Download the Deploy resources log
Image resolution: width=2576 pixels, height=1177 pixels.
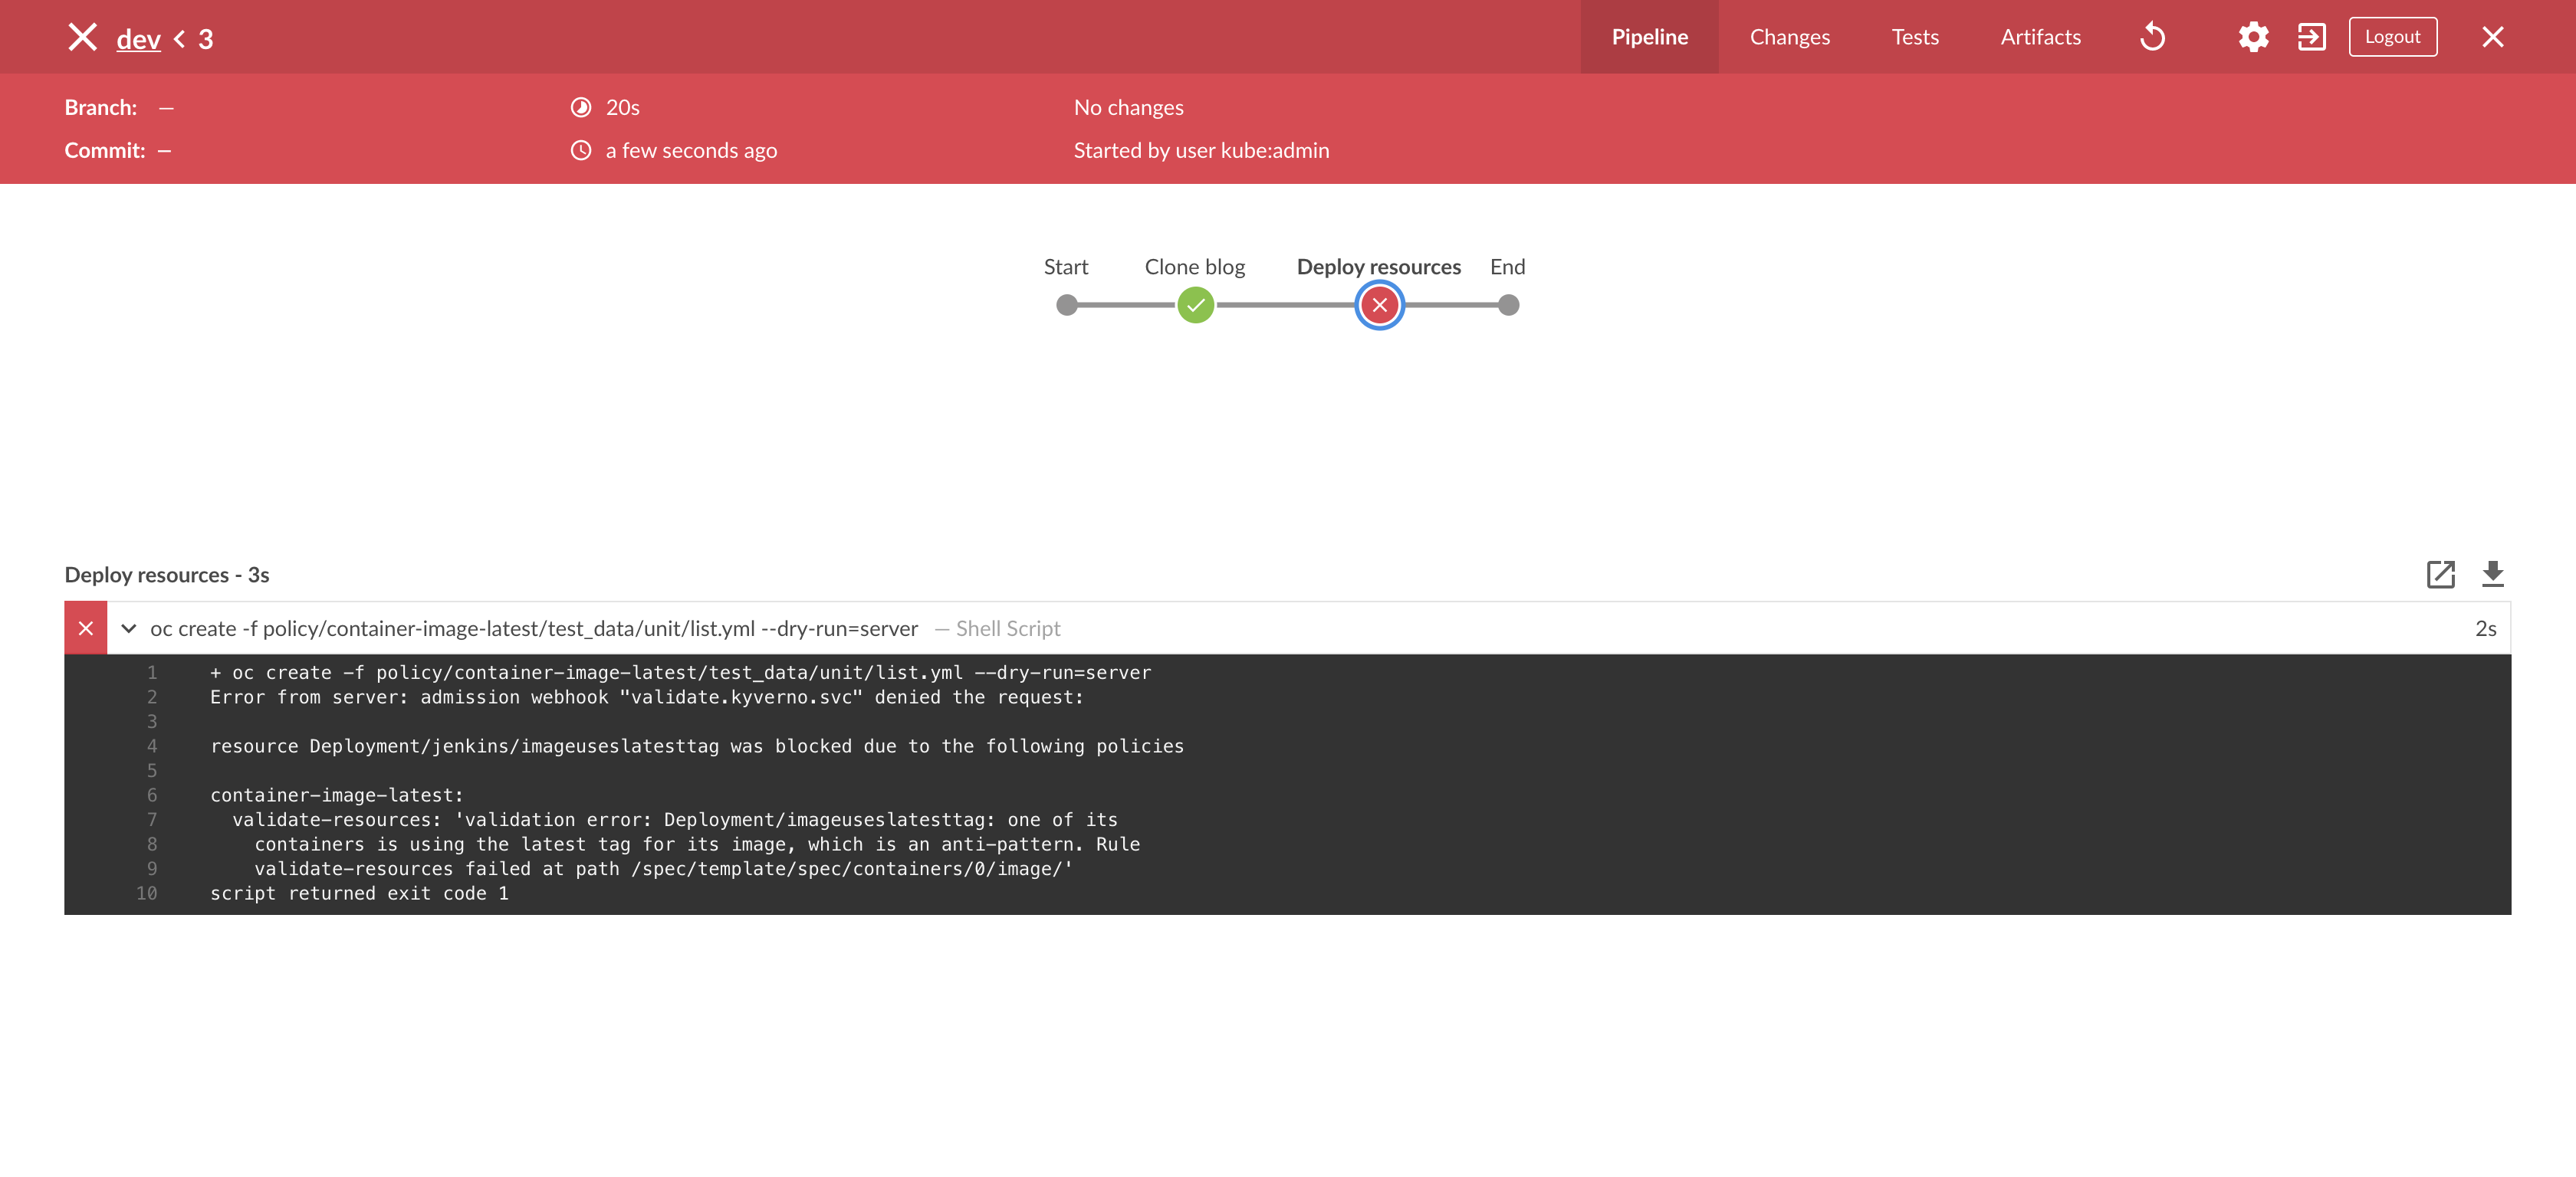point(2492,573)
